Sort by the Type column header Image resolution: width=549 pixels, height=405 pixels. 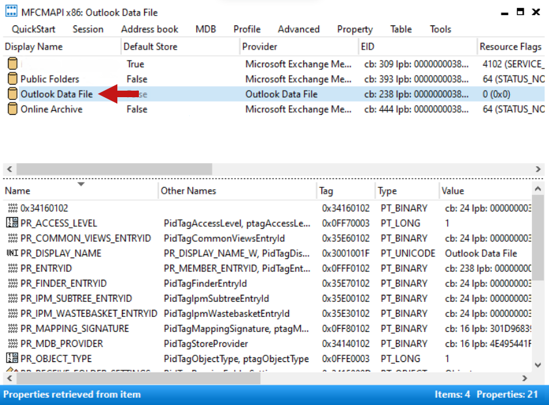point(407,190)
